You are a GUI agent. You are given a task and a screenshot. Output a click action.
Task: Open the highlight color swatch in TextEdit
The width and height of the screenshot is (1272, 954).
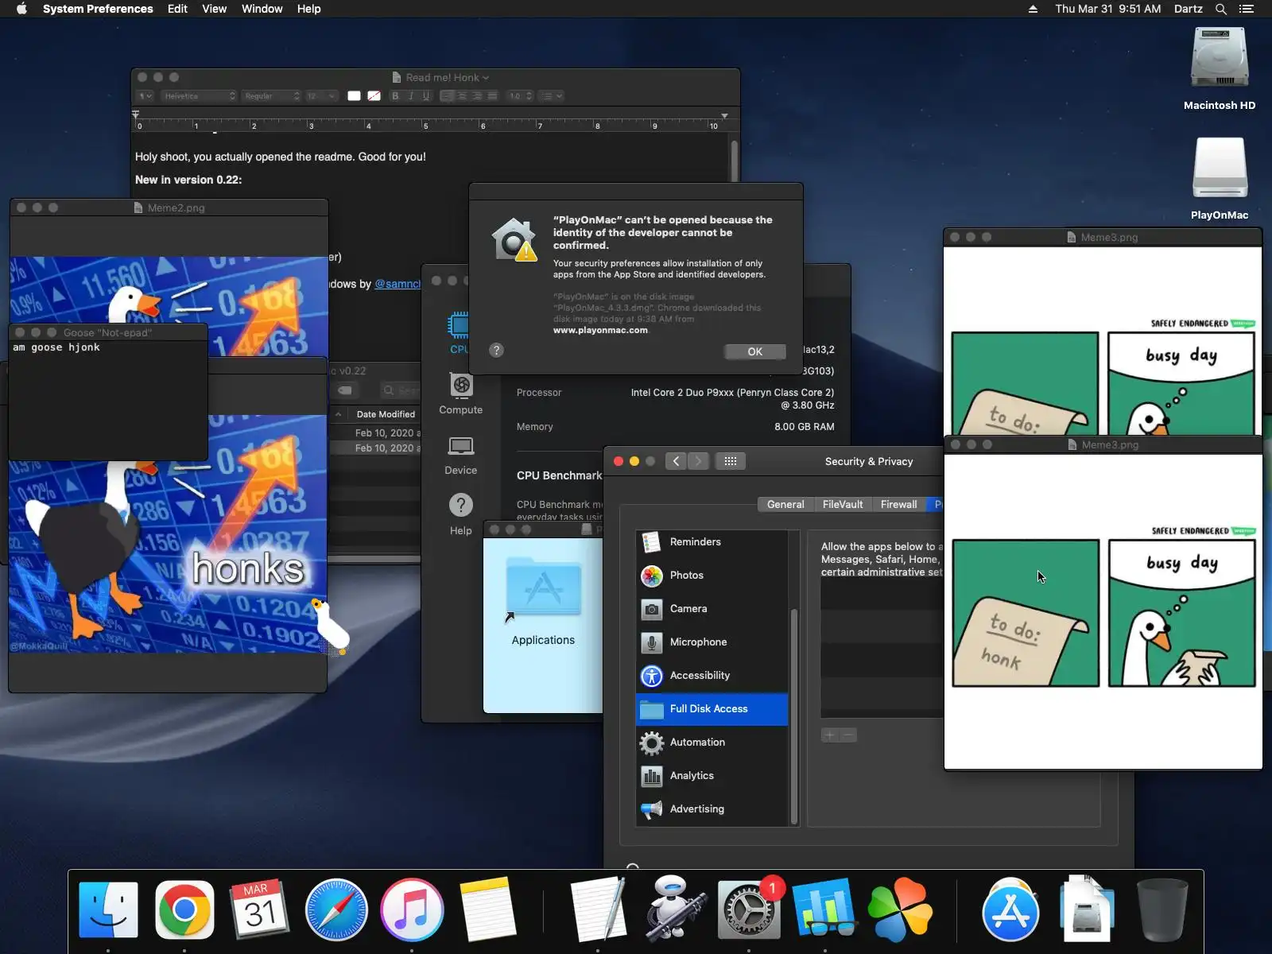(x=374, y=96)
